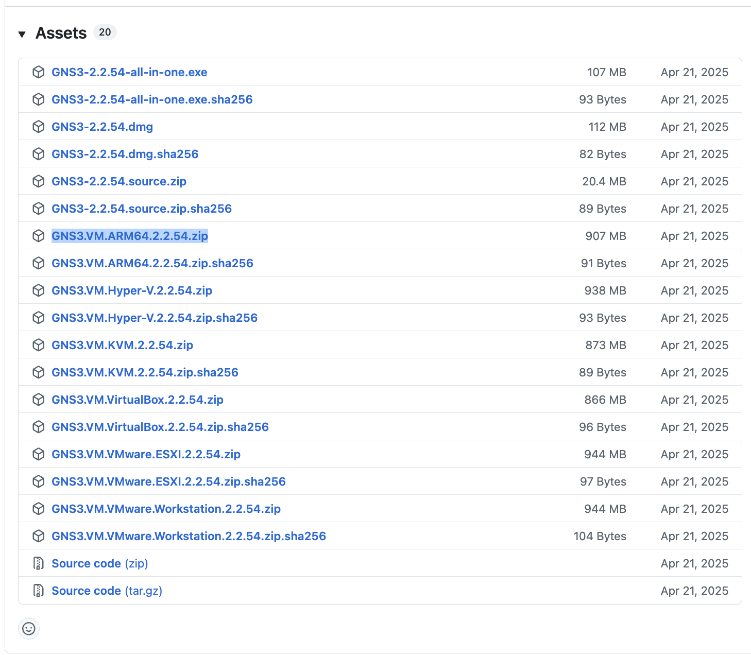This screenshot has height=655, width=751.
Task: Download GNS3.VM.VMware.ESXI.2.2.54.zip
Action: pos(146,454)
